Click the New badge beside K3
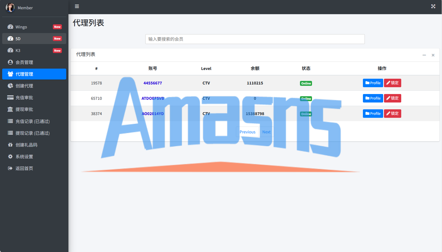This screenshot has height=252, width=442. tap(57, 51)
